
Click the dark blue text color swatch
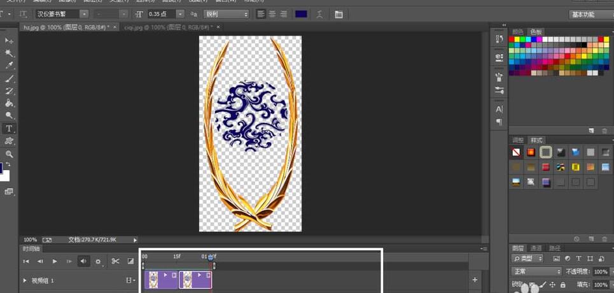pyautogui.click(x=301, y=14)
